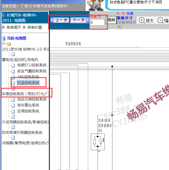Select 防盗控制系统 tree item
This screenshot has width=169, height=170.
tap(28, 83)
